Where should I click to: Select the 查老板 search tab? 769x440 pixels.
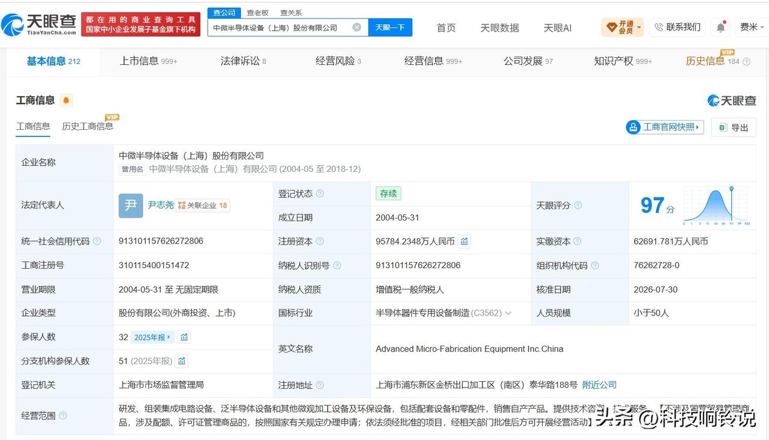pos(258,13)
